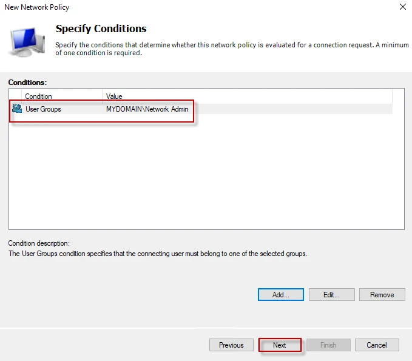Click the User Groups condition icon
Screen dimensions: 412x361
pos(17,109)
